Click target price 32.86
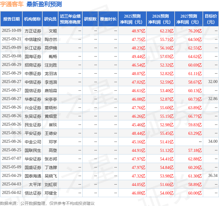 tap(213, 99)
